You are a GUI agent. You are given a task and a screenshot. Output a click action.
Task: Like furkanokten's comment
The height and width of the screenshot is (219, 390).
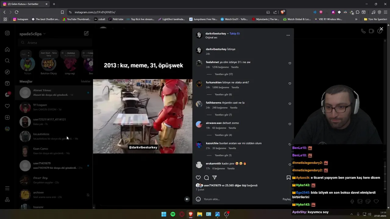point(290,84)
